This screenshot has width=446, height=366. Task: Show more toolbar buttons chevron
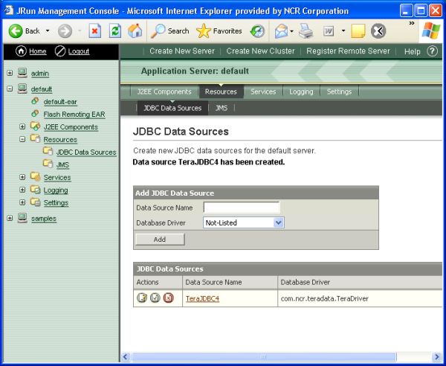tap(412, 23)
